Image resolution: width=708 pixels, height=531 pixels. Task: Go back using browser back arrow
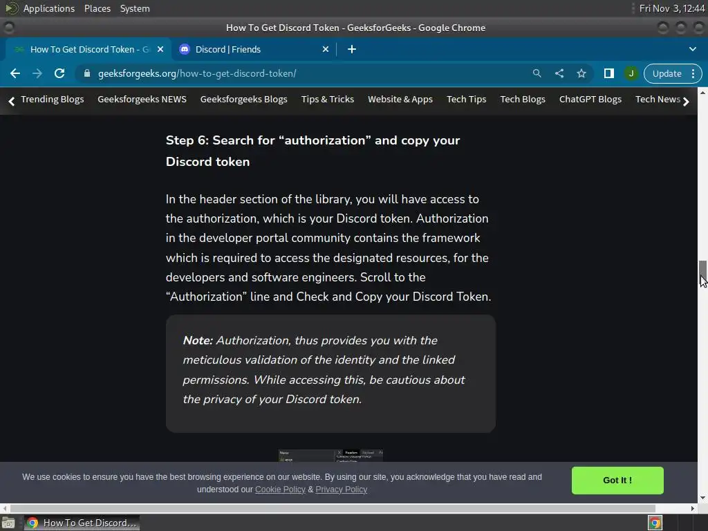[15, 73]
